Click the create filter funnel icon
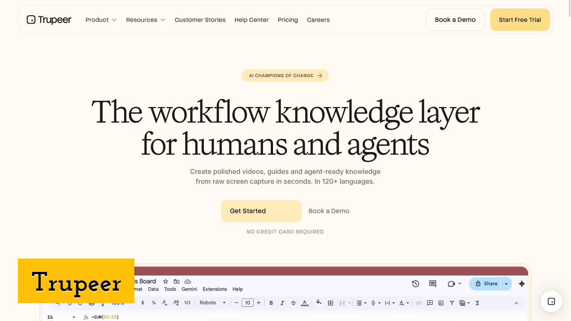This screenshot has height=321, width=571. tap(452, 303)
